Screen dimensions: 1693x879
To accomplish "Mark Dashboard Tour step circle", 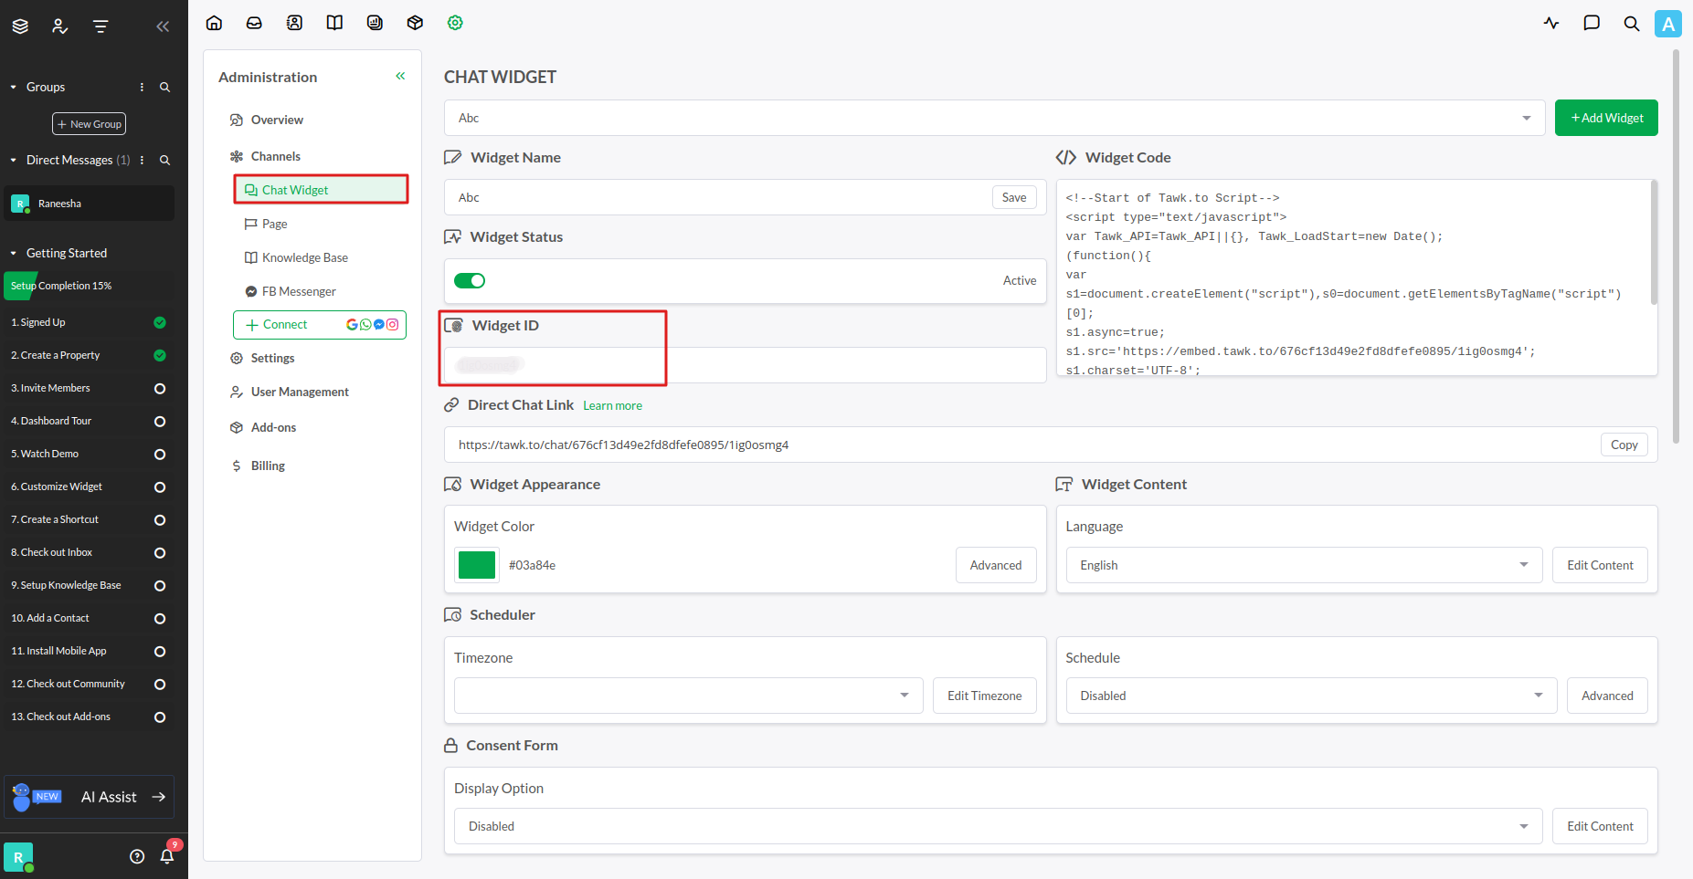I will pos(160,422).
